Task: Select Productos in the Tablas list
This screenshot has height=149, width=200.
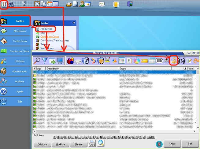Action: 46,29
